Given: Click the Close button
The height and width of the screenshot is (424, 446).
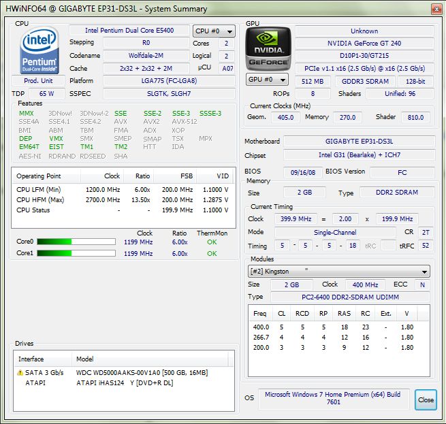Looking at the screenshot, I should (426, 399).
